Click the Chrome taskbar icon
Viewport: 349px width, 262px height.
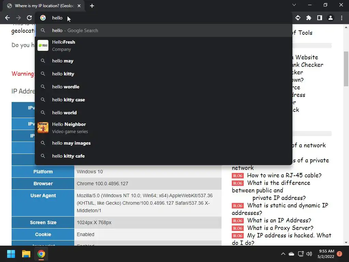click(41, 254)
